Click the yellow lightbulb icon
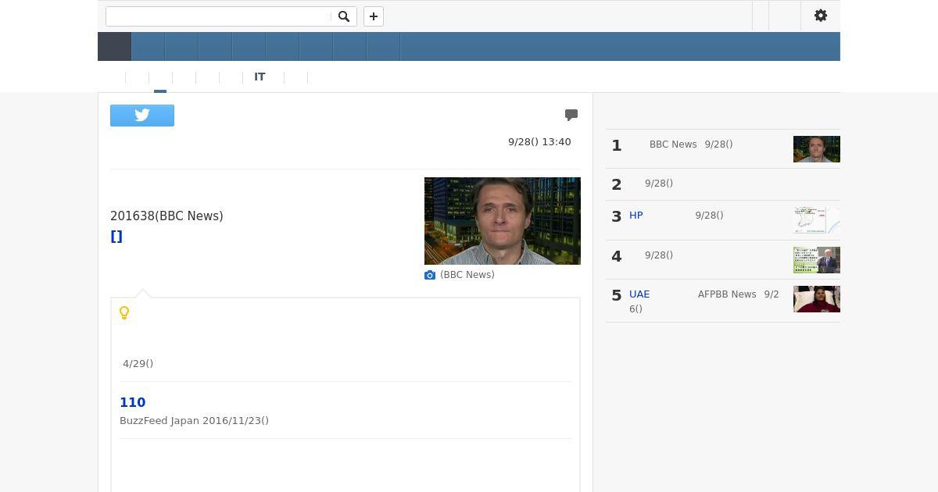Screen dimensions: 938x492 (124, 313)
